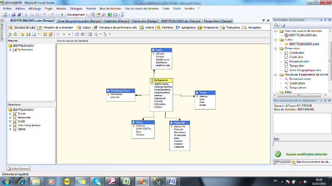Expand the Temps dimension node
The width and height of the screenshot is (332, 186).
[10, 113]
